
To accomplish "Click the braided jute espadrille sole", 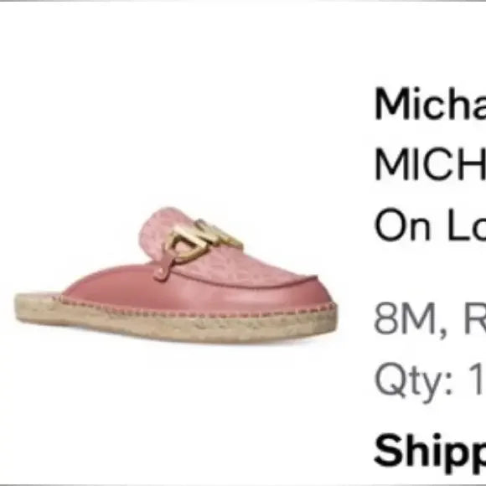I will coord(176,319).
